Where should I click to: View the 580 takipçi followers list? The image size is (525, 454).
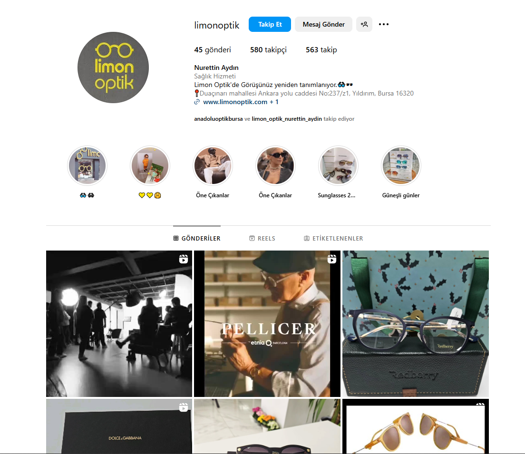tap(268, 50)
